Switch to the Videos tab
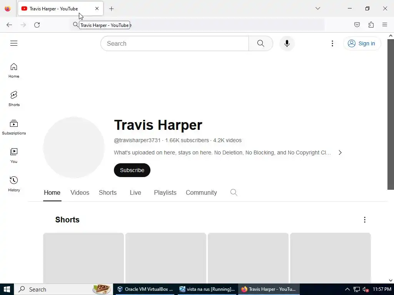This screenshot has height=295, width=394. (x=80, y=193)
